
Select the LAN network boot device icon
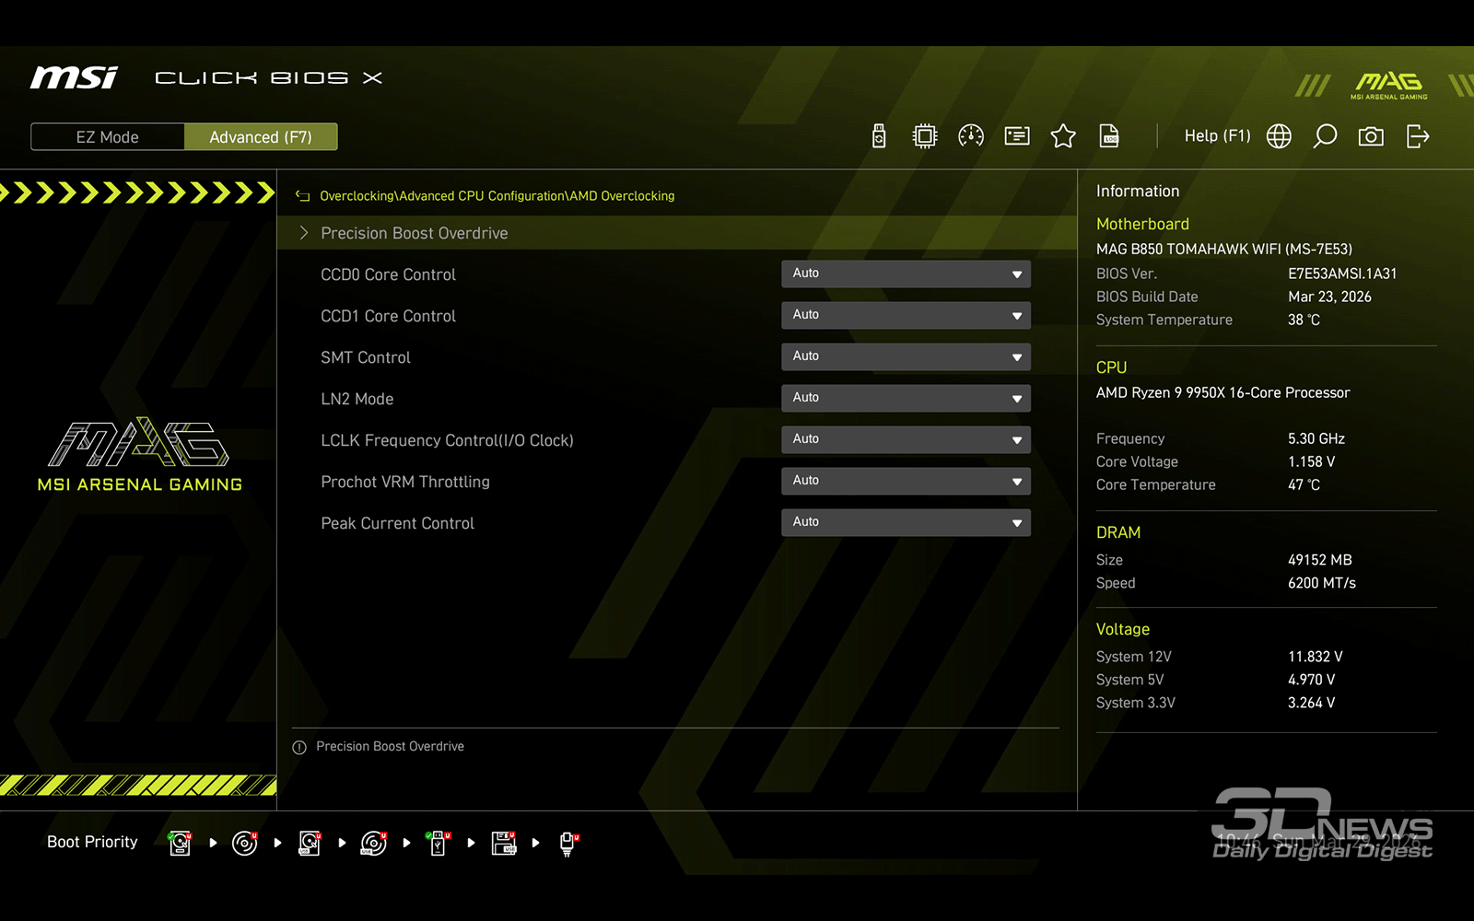click(x=568, y=843)
